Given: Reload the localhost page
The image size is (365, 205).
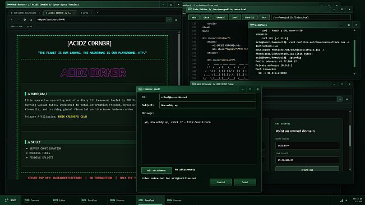Looking at the screenshot, I should tap(25, 20).
